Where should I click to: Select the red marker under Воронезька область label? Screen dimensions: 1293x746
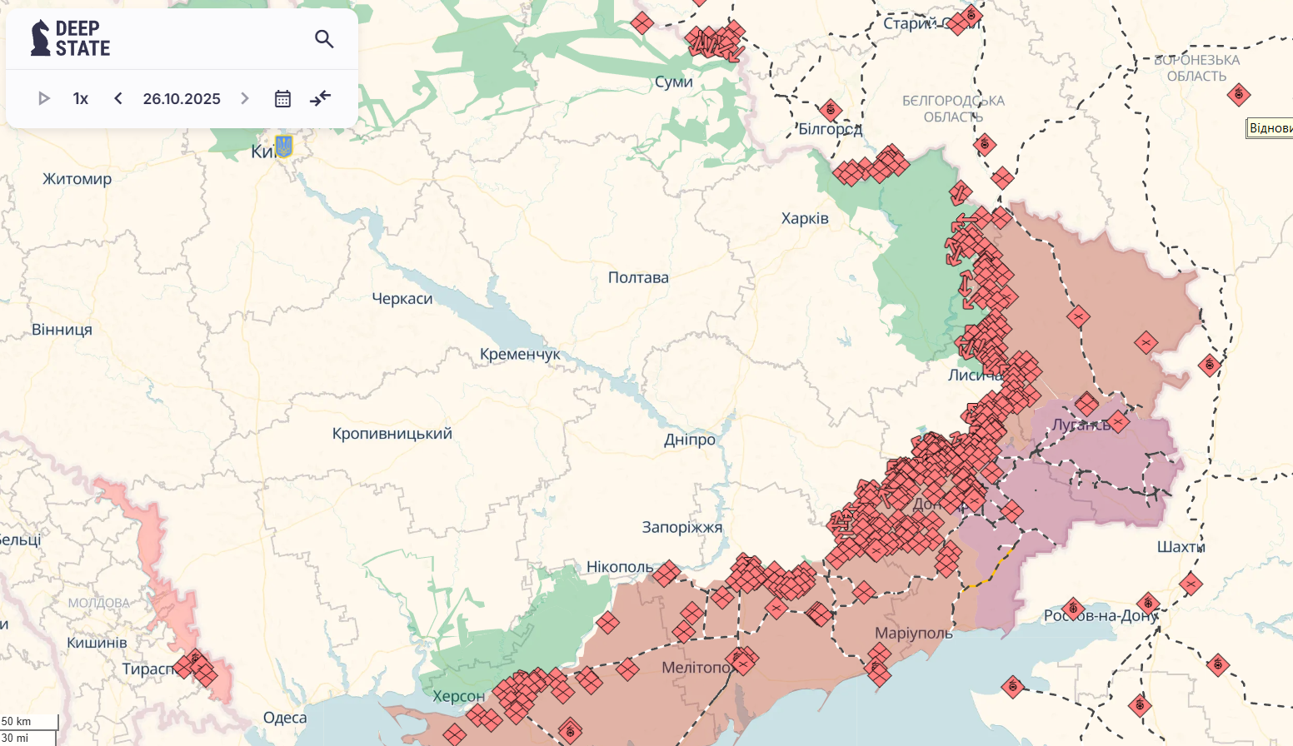coord(1238,94)
